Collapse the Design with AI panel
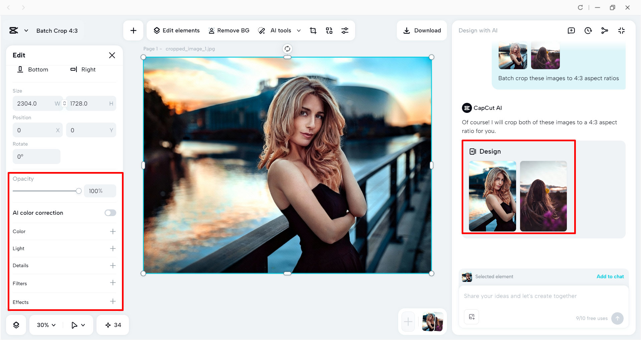This screenshot has width=641, height=340. (622, 30)
